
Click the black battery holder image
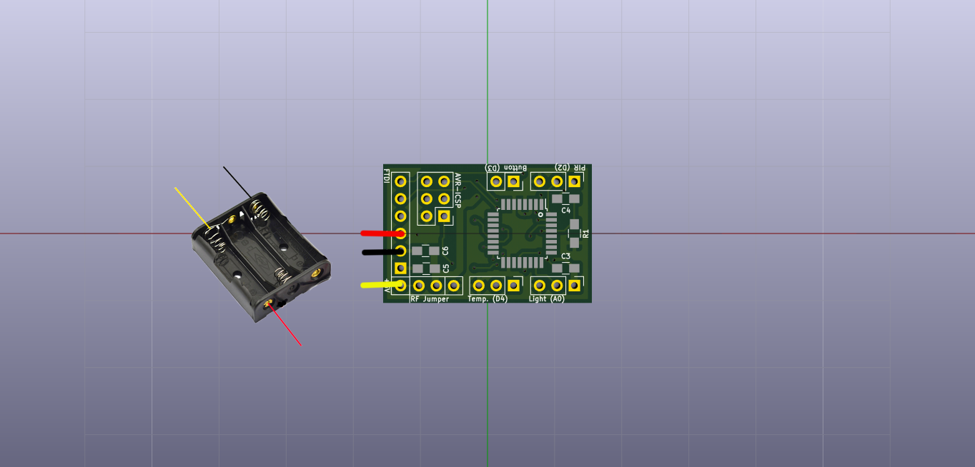click(x=261, y=257)
